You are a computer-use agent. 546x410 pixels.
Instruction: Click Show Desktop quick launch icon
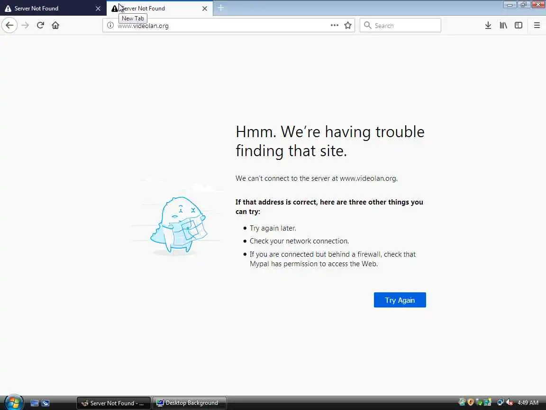tap(35, 403)
